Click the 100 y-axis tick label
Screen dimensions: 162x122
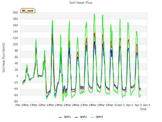click(15, 44)
